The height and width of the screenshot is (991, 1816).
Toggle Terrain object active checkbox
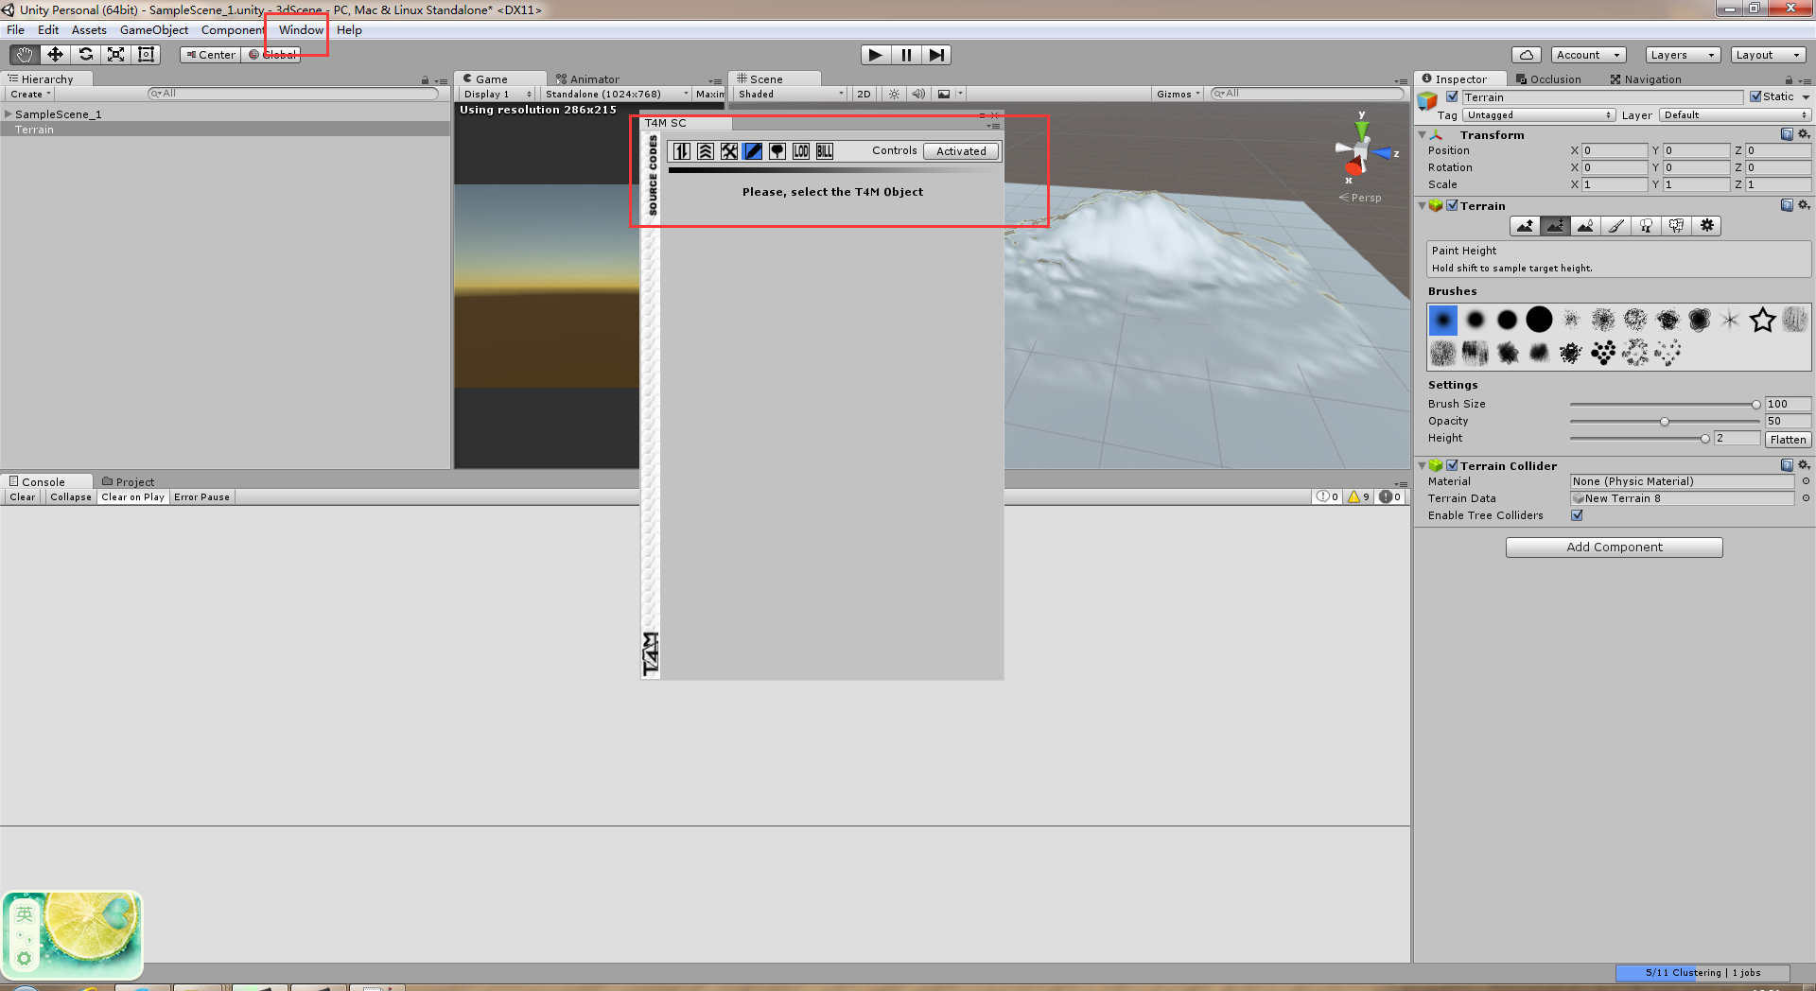(1452, 97)
